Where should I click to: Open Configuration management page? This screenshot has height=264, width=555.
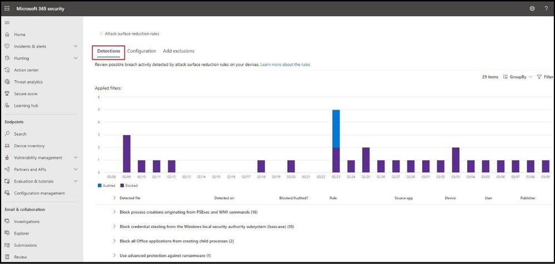click(x=39, y=193)
